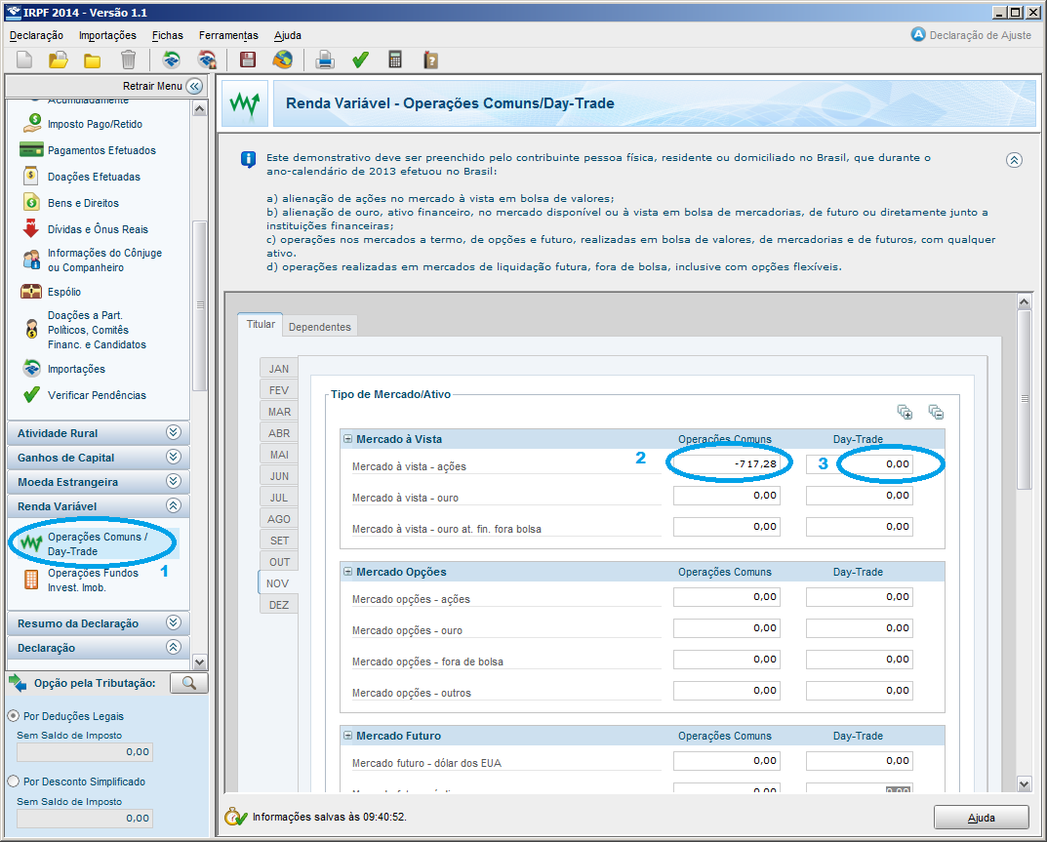Click the Operações Fundos Invest. Imob. icon
The width and height of the screenshot is (1047, 842).
31,580
